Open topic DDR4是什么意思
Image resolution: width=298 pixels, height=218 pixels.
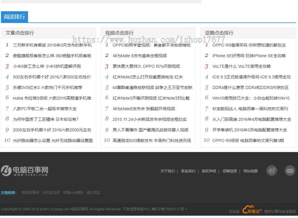pyautogui.click(x=251, y=88)
